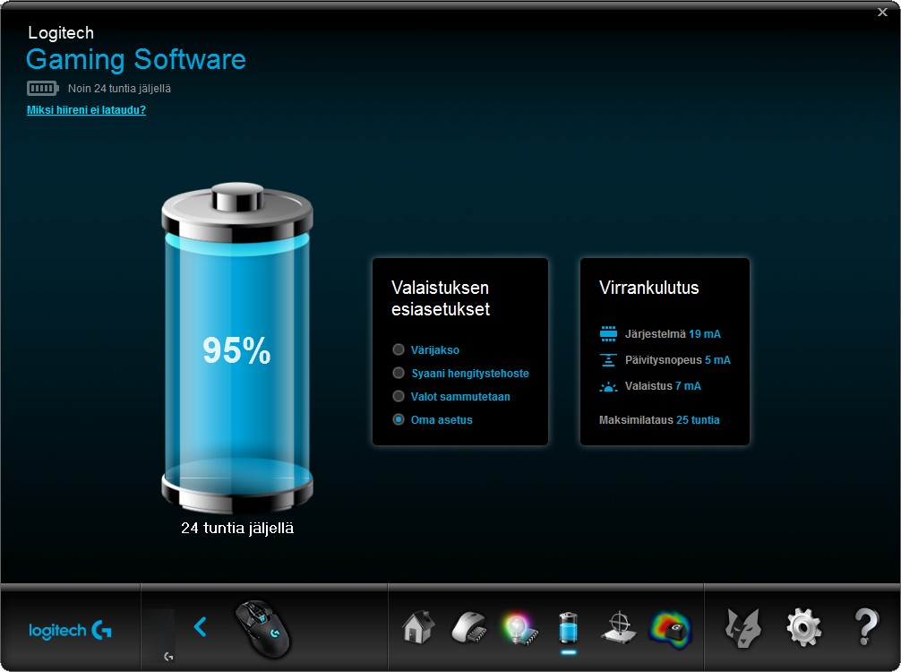Click the 'Valaistus 7 mA' value
Image resolution: width=901 pixels, height=672 pixels.
click(663, 385)
